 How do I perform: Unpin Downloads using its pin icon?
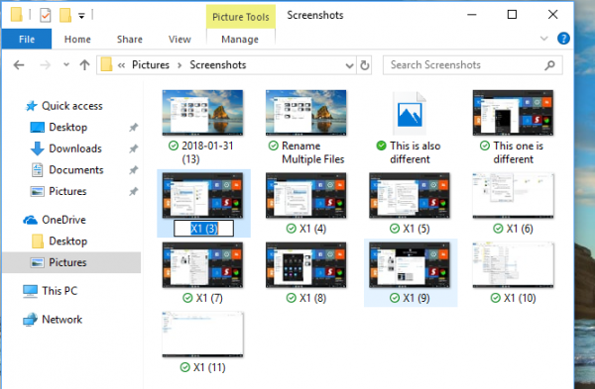click(x=133, y=148)
